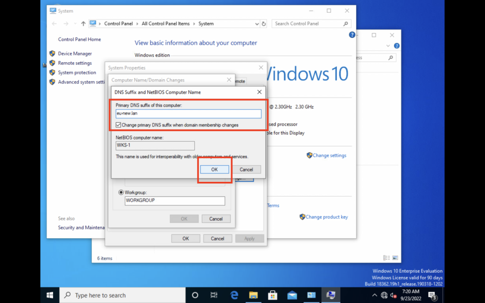Open the Action Center notification icon
The image size is (485, 303).
tap(432, 295)
